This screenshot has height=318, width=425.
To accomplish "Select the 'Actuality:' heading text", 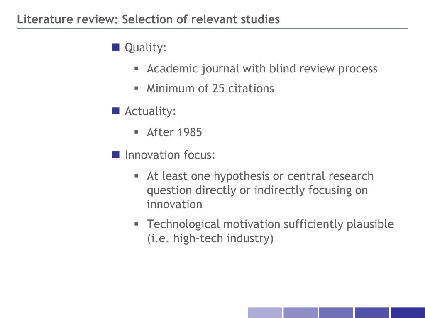I will (150, 111).
